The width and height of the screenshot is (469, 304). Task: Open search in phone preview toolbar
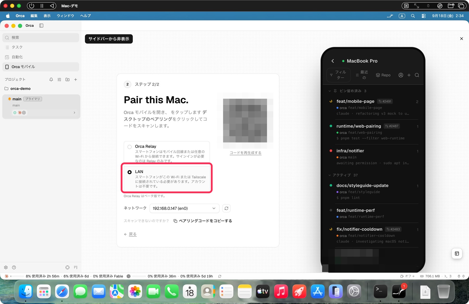(x=417, y=75)
